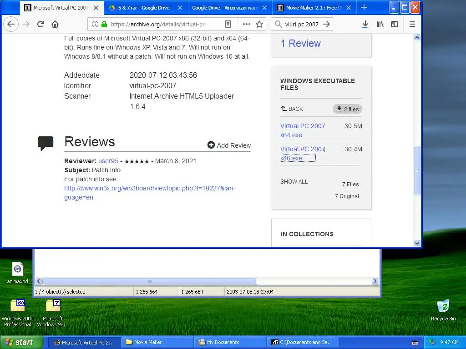Switch to My Documents taskbar button
This screenshot has height=349, width=466.
(230, 342)
